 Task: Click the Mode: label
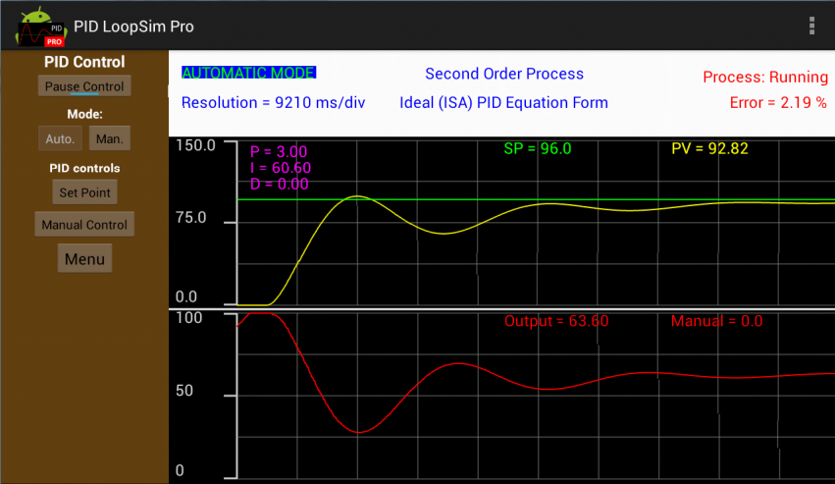tap(84, 114)
